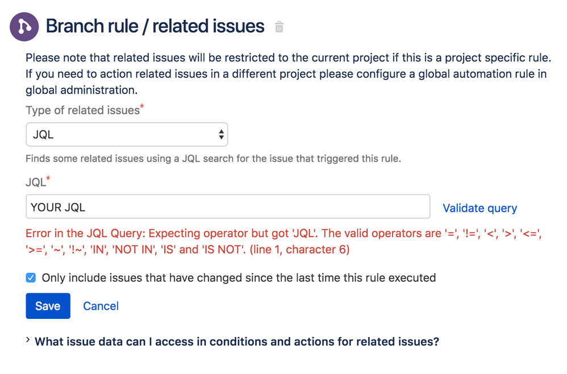This screenshot has width=567, height=374.
Task: Expand the chevron beside 'What issue data can I access'
Action: point(28,340)
